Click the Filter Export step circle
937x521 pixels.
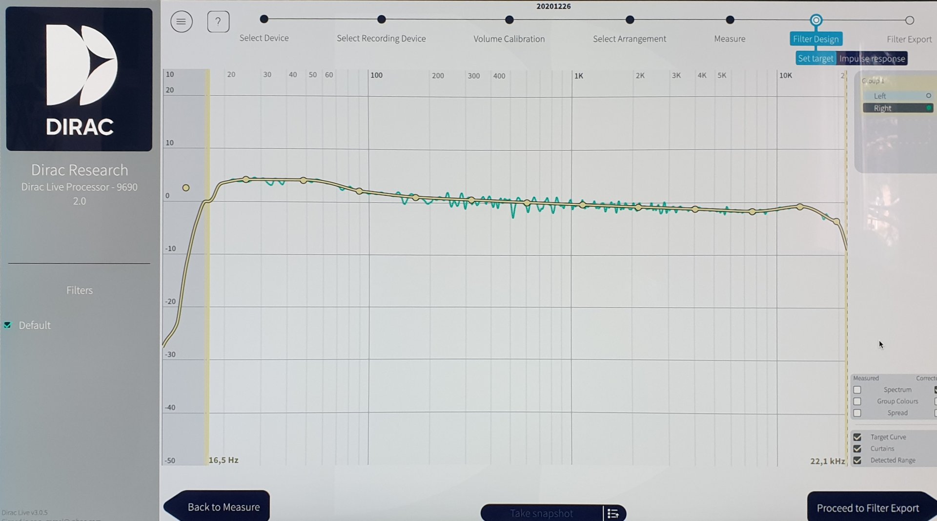(909, 21)
